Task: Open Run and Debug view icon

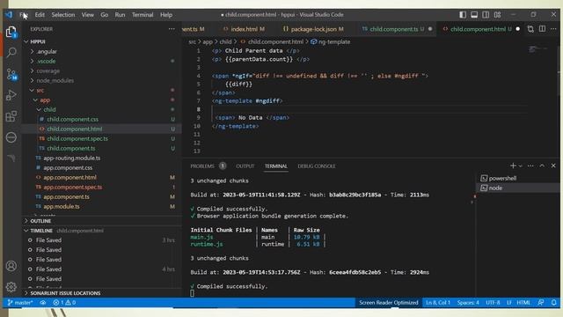Action: [11, 95]
